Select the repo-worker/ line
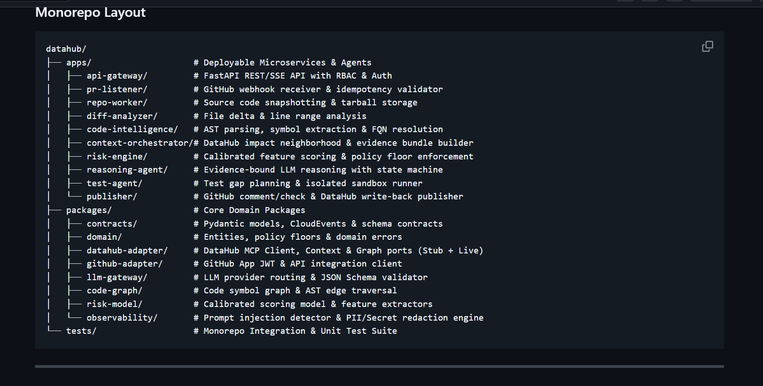Screen dimensions: 763x386 point(117,103)
